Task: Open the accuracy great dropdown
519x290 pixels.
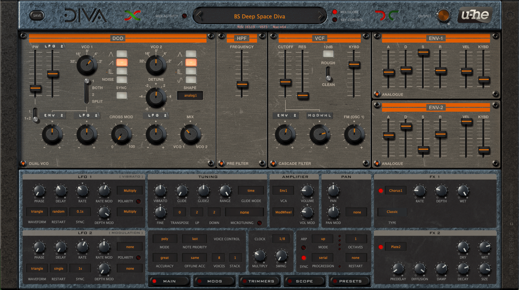Action: pos(165,258)
